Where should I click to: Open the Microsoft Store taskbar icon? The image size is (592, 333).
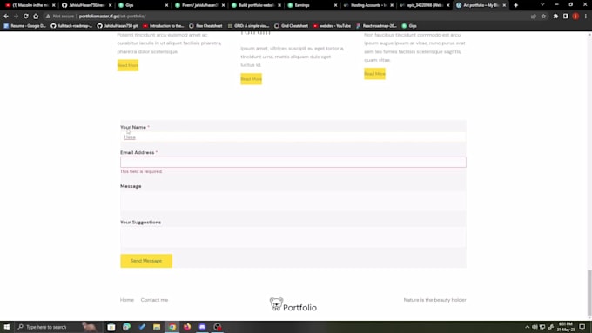tap(111, 327)
